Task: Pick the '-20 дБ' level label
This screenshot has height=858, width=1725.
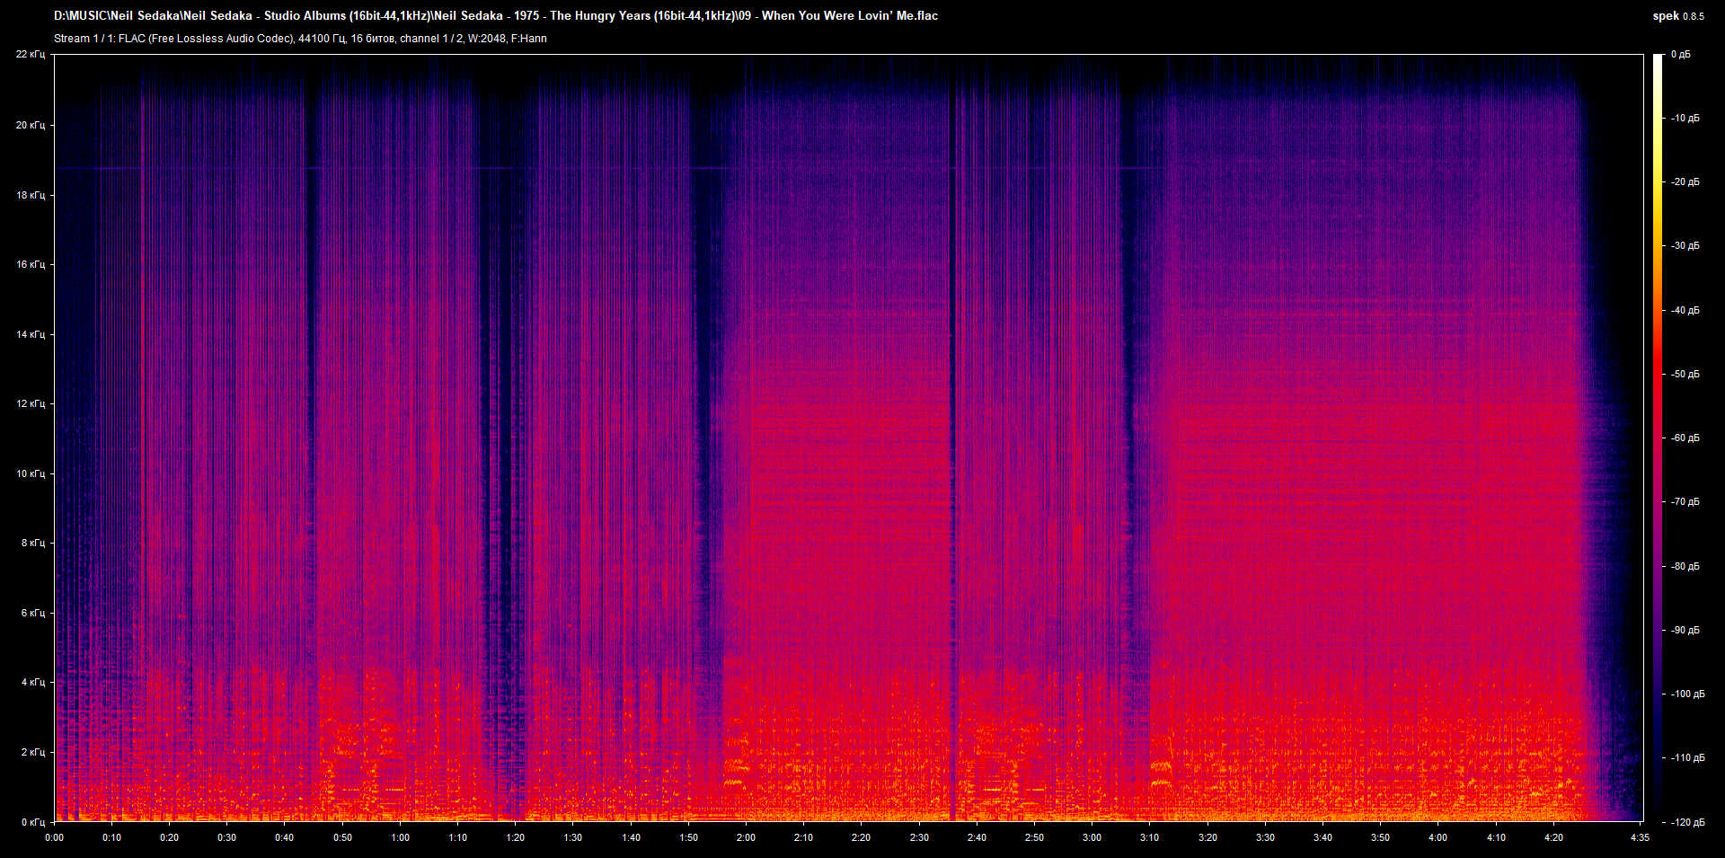Action: (x=1685, y=182)
